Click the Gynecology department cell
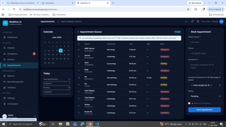The height and width of the screenshot is (127, 226). coord(111,64)
